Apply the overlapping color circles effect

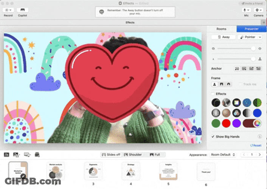tap(236, 113)
